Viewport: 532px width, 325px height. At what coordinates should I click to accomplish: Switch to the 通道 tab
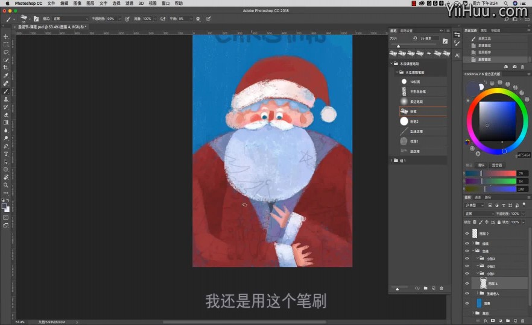tap(478, 197)
